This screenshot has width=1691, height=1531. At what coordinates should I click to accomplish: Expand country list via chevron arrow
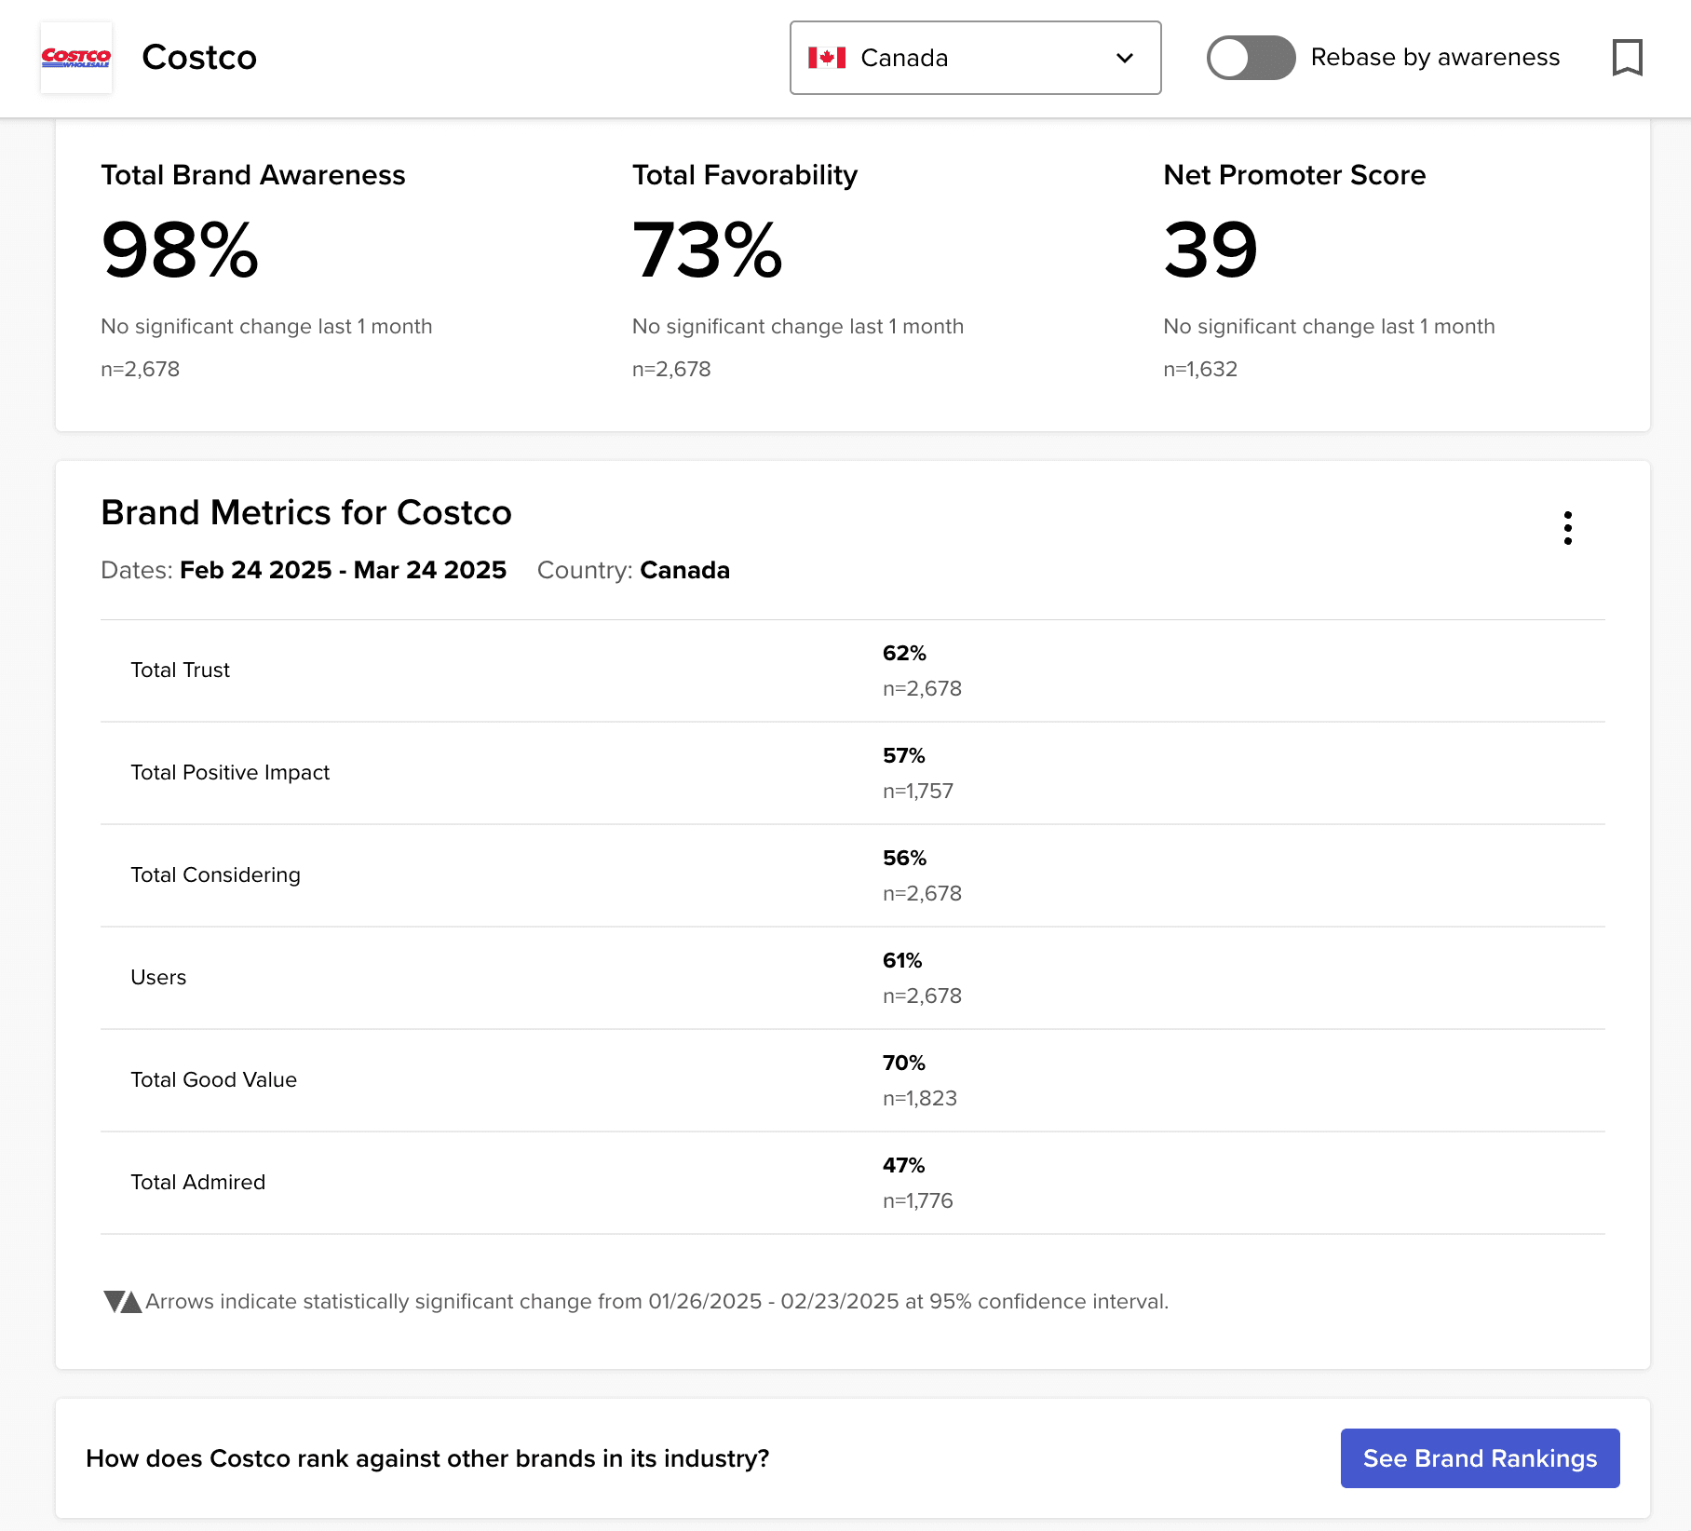point(1125,58)
